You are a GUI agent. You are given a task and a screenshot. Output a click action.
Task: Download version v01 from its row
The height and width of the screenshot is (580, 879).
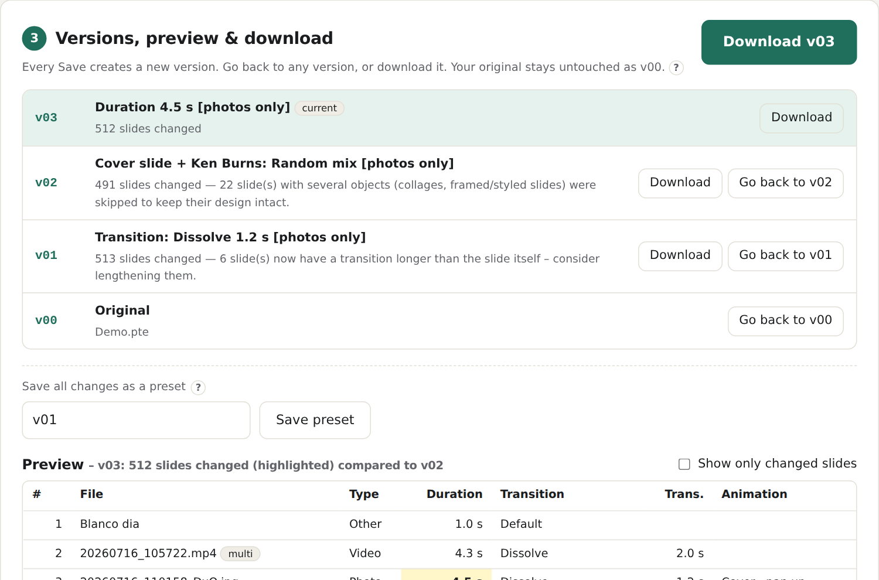click(680, 255)
